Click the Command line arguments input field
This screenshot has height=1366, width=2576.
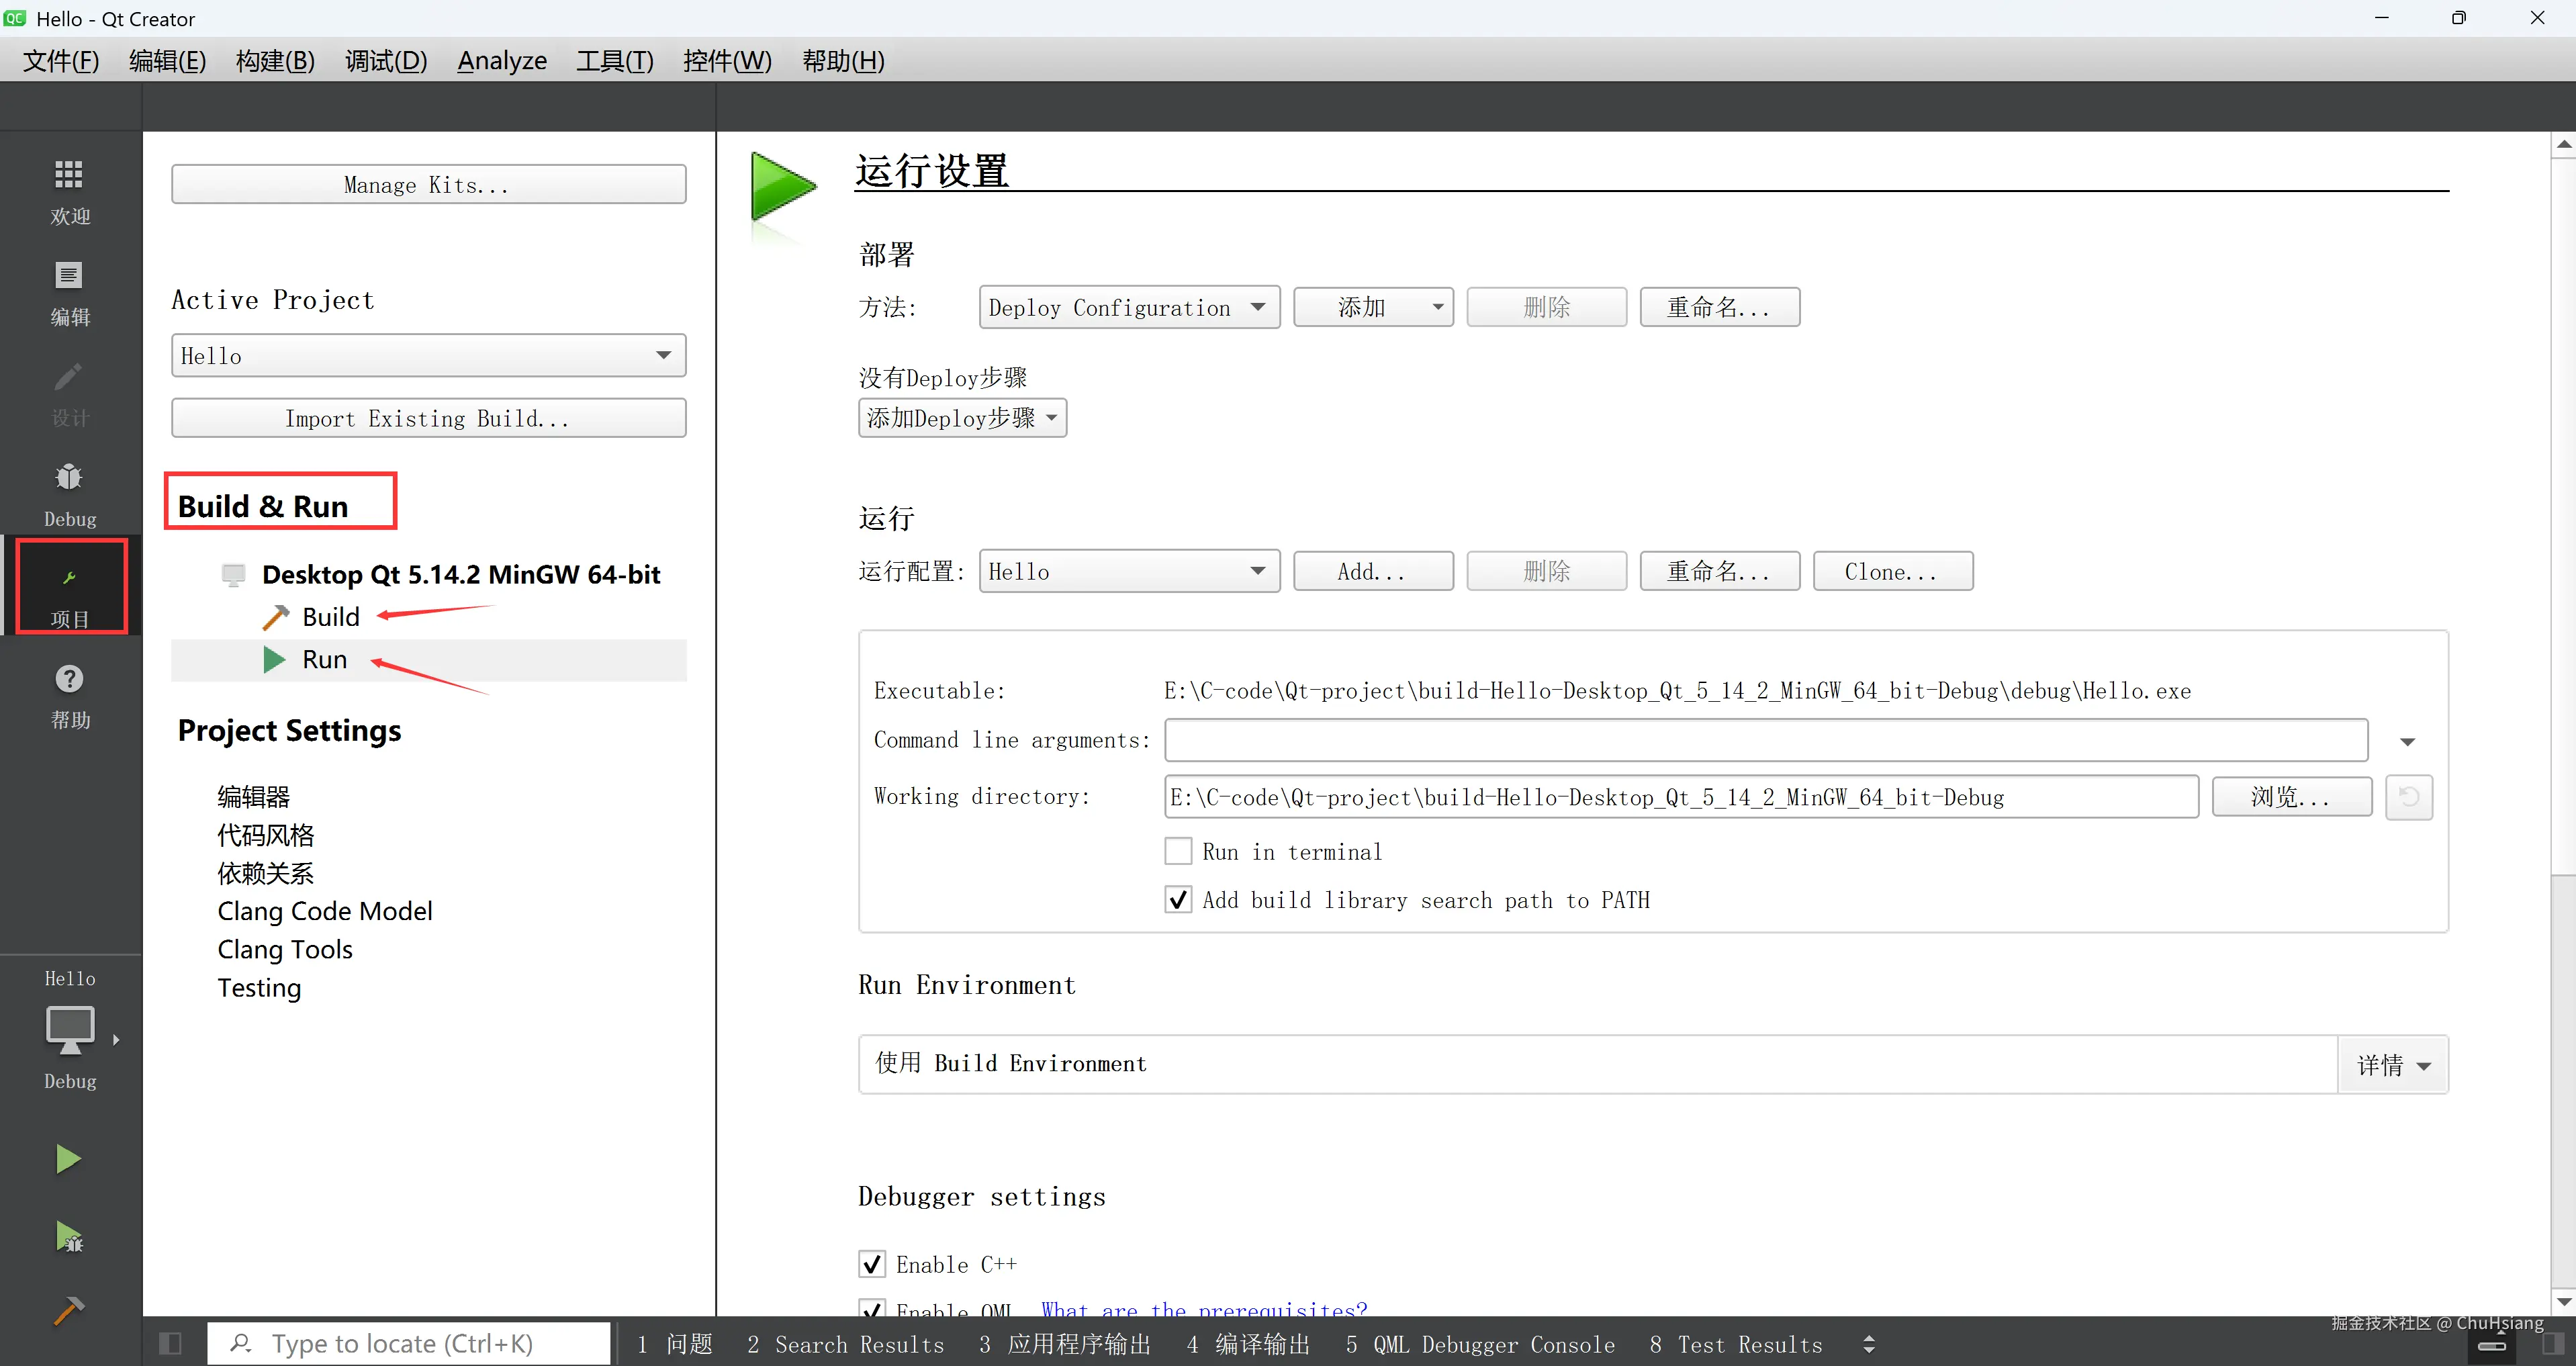point(1765,741)
